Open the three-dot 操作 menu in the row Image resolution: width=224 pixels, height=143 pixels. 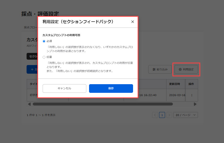click(192, 95)
